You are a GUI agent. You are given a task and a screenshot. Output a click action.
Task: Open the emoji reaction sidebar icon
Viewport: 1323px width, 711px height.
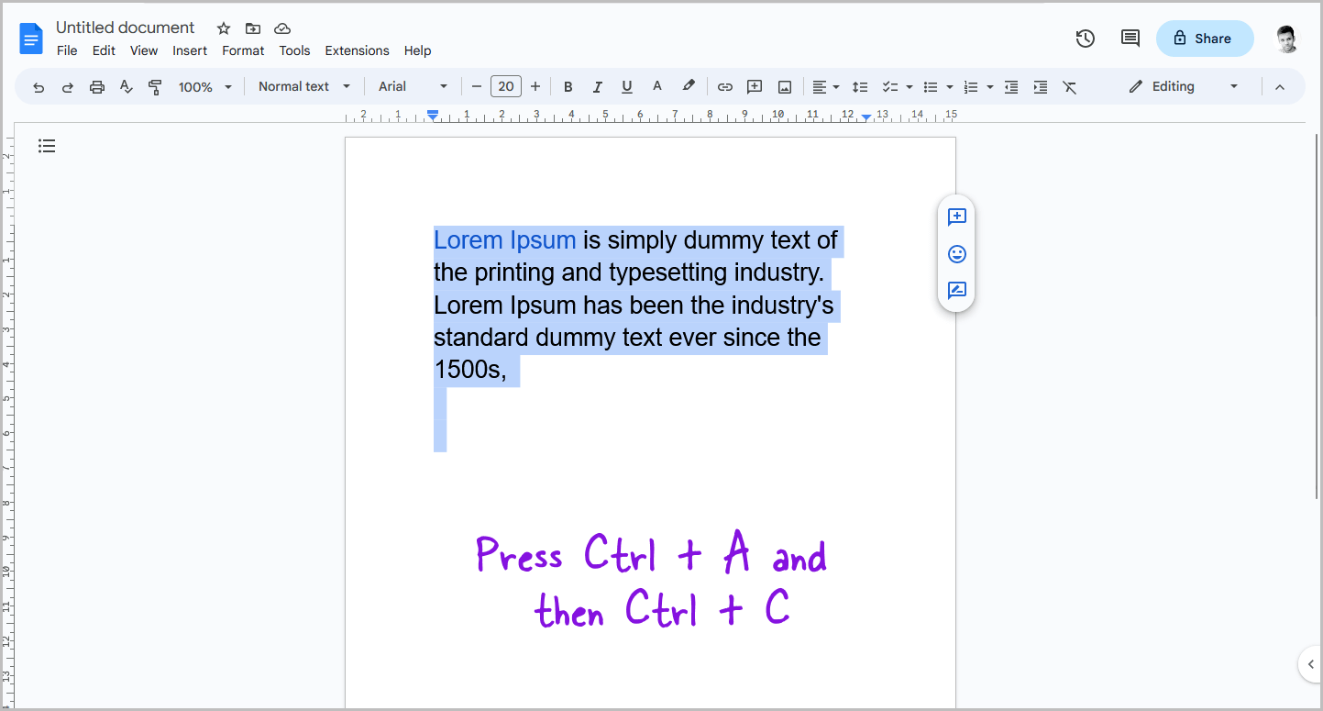[956, 254]
